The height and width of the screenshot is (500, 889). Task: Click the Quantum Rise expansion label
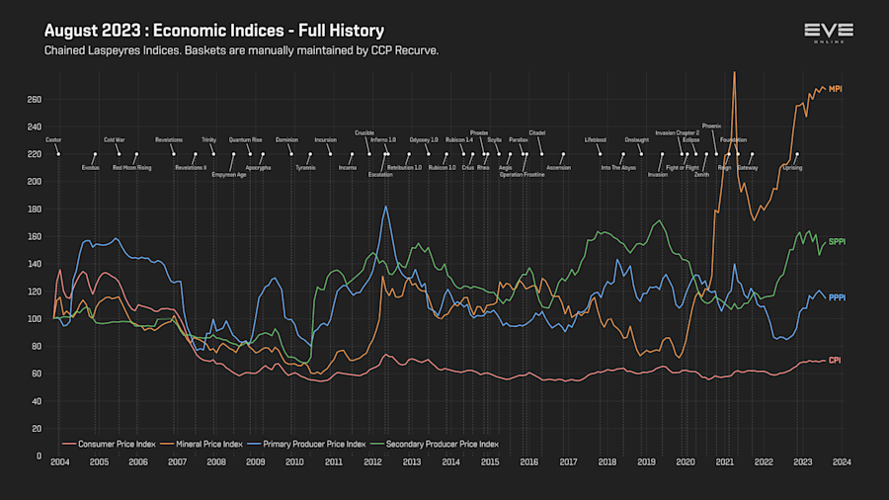coord(245,139)
